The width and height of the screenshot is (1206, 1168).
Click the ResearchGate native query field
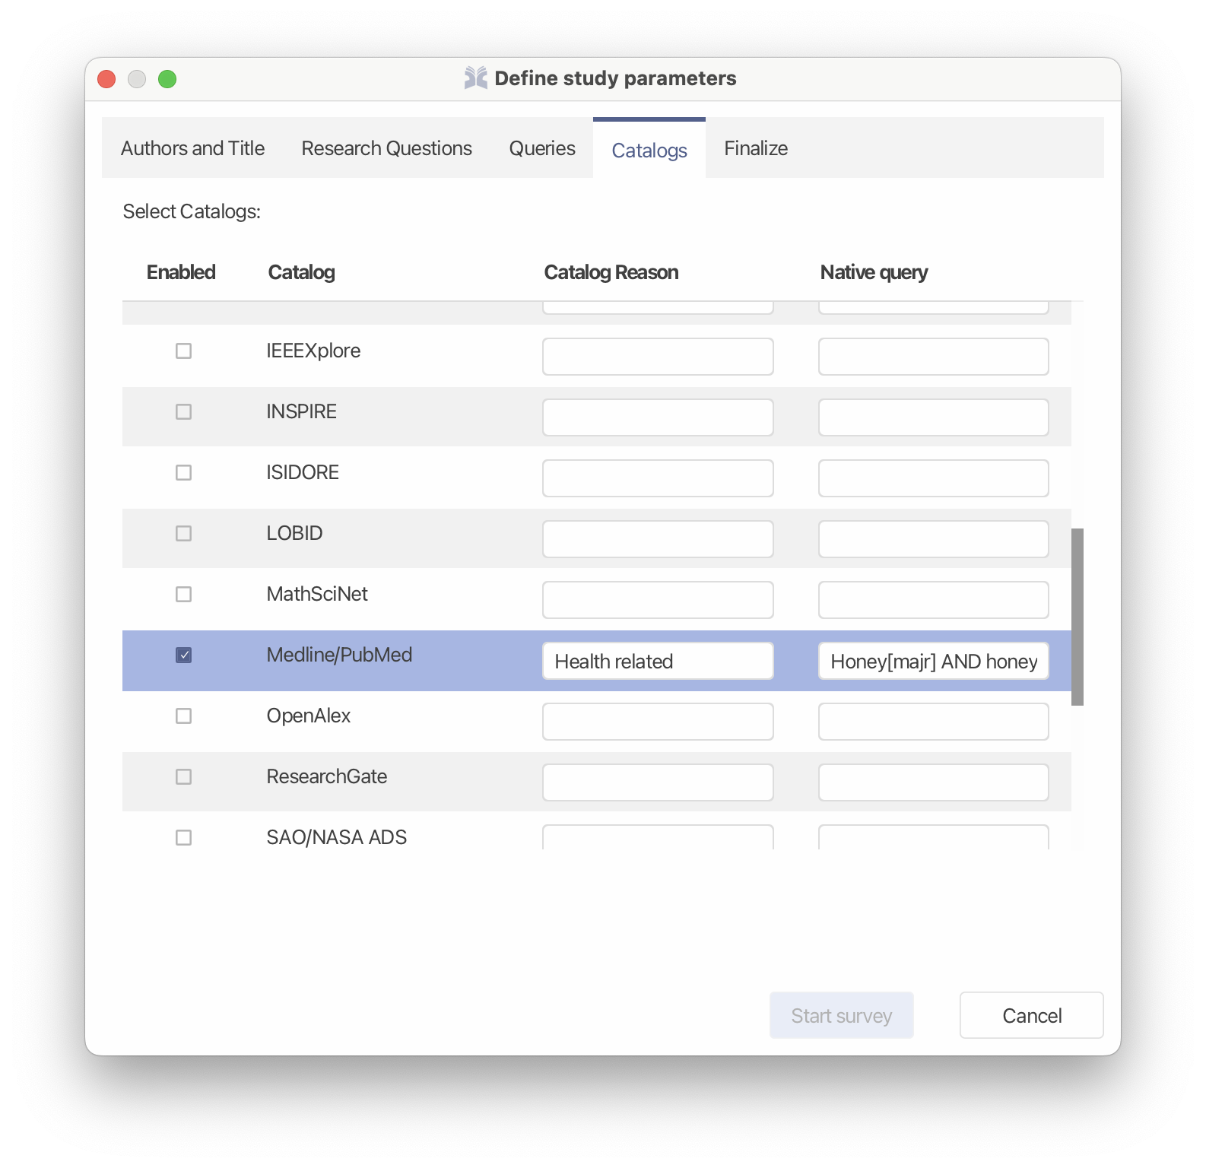point(934,782)
